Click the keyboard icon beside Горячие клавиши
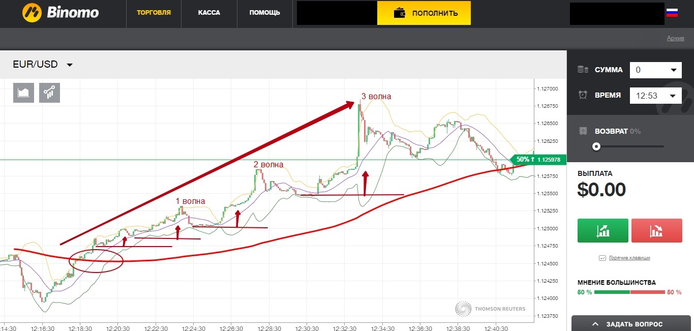The height and width of the screenshot is (331, 694). coord(603,258)
